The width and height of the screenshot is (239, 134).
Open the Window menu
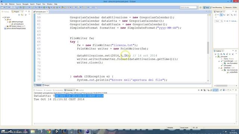(50, 4)
